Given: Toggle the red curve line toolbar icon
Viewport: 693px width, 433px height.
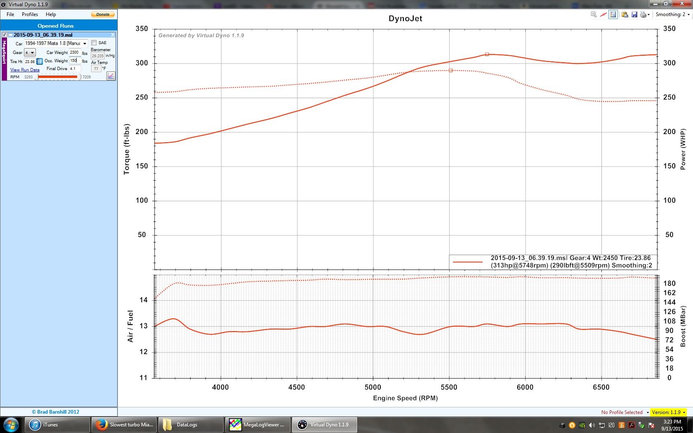Looking at the screenshot, I should [603, 14].
